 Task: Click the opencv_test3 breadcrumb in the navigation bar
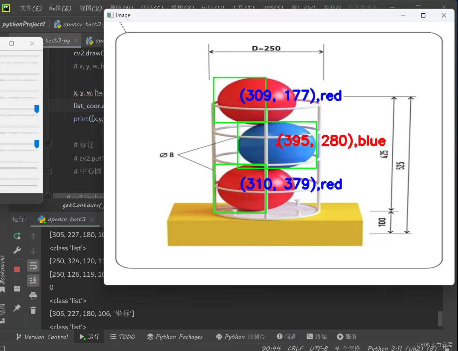(79, 24)
